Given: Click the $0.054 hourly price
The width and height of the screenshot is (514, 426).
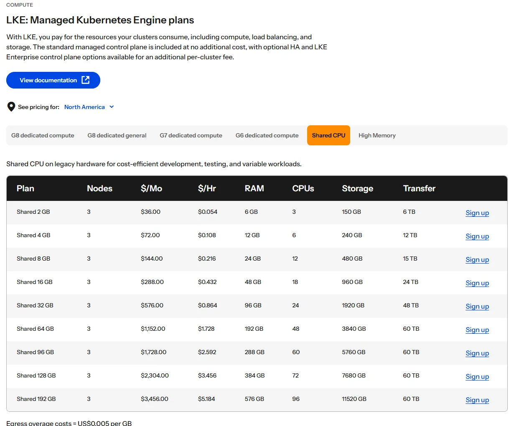Looking at the screenshot, I should click(208, 212).
